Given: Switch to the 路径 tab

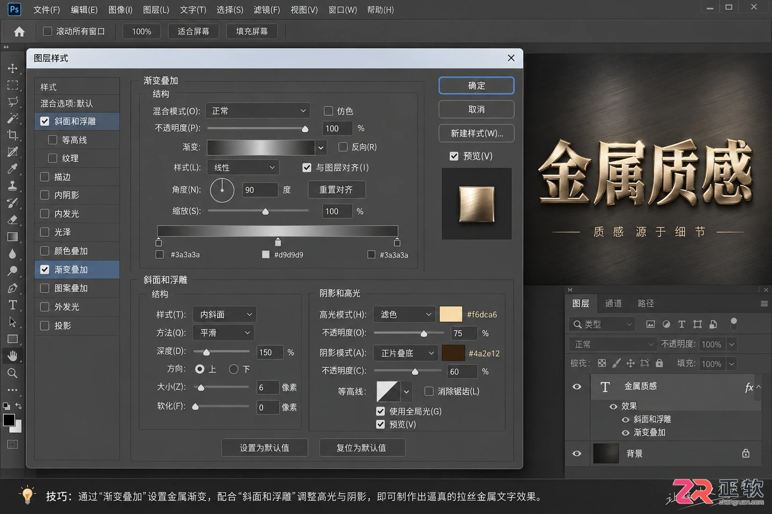Looking at the screenshot, I should (646, 304).
